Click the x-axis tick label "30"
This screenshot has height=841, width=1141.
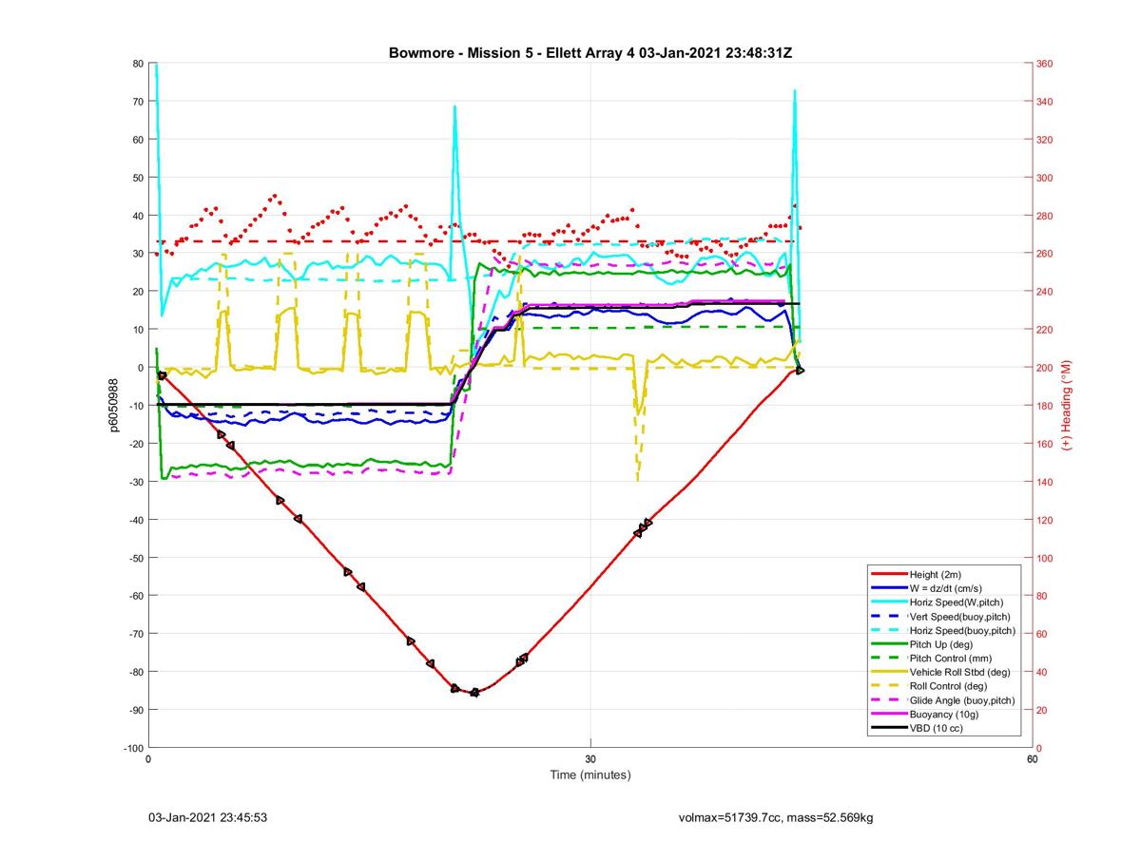click(590, 759)
